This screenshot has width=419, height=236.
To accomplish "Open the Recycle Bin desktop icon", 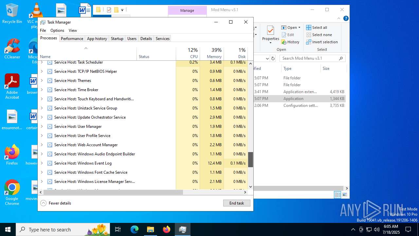I will (12, 13).
